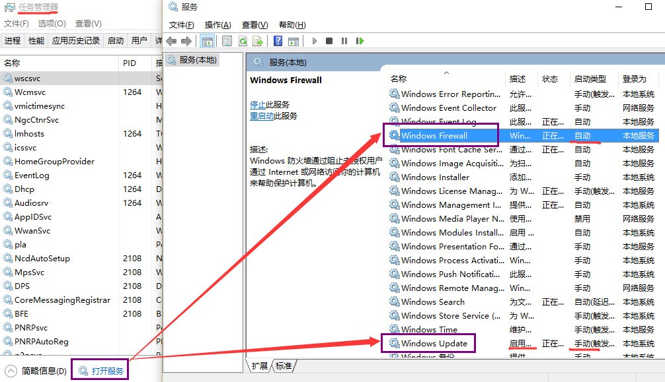Switch to the 标准 tab at bottom
The height and width of the screenshot is (382, 665).
[284, 366]
